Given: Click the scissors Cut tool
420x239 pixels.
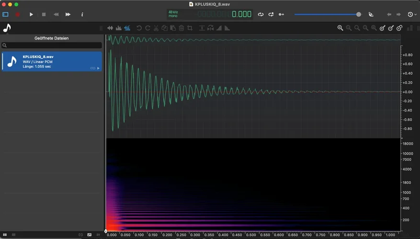Looking at the screenshot, I should pos(156,28).
